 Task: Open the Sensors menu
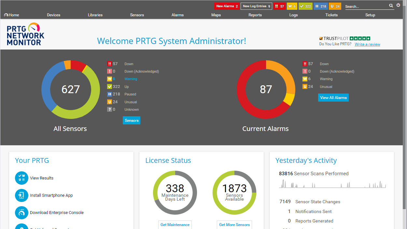coord(137,15)
